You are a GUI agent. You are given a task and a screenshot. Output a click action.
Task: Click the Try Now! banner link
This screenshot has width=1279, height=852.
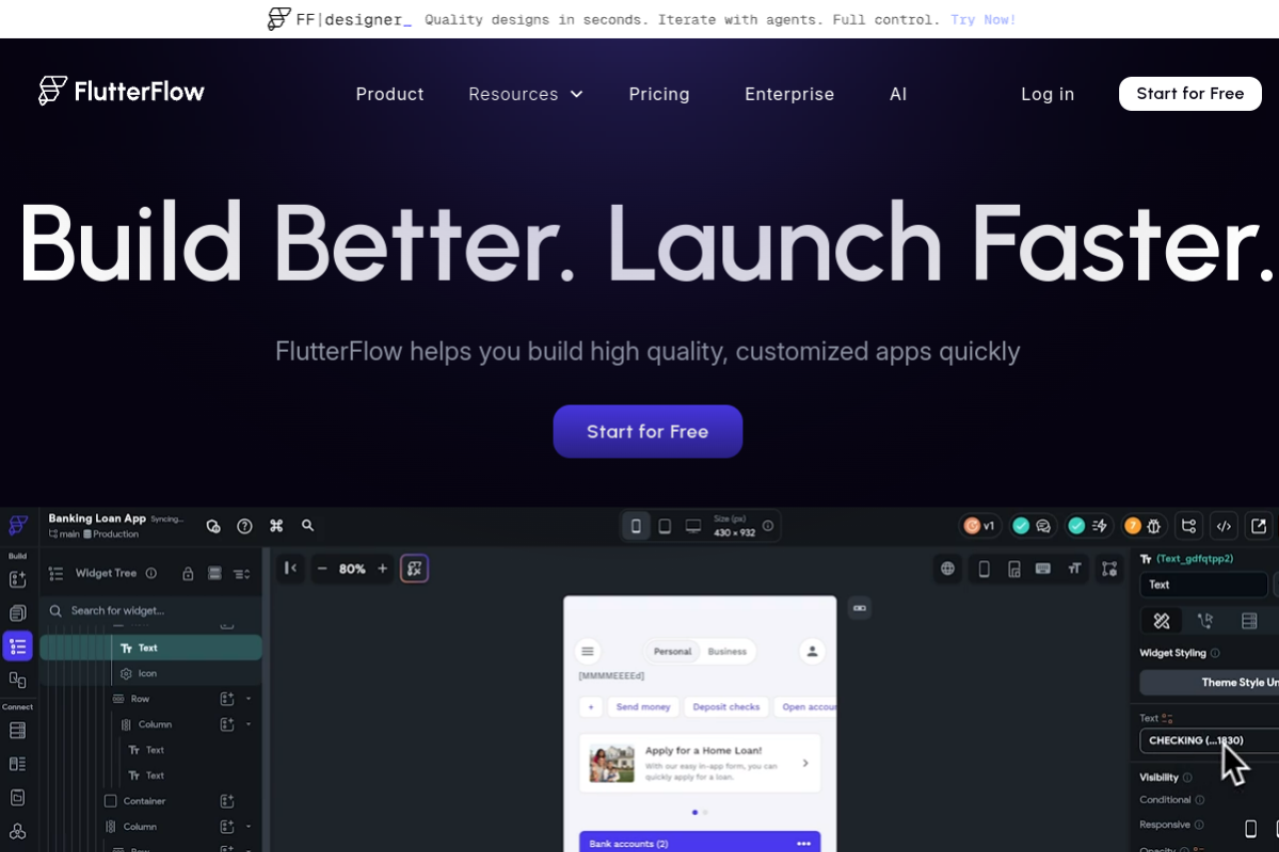point(983,19)
